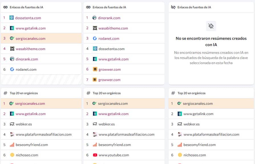Click growwer favicon in row 6 of second list
The width and height of the screenshot is (255, 164).
click(x=95, y=69)
